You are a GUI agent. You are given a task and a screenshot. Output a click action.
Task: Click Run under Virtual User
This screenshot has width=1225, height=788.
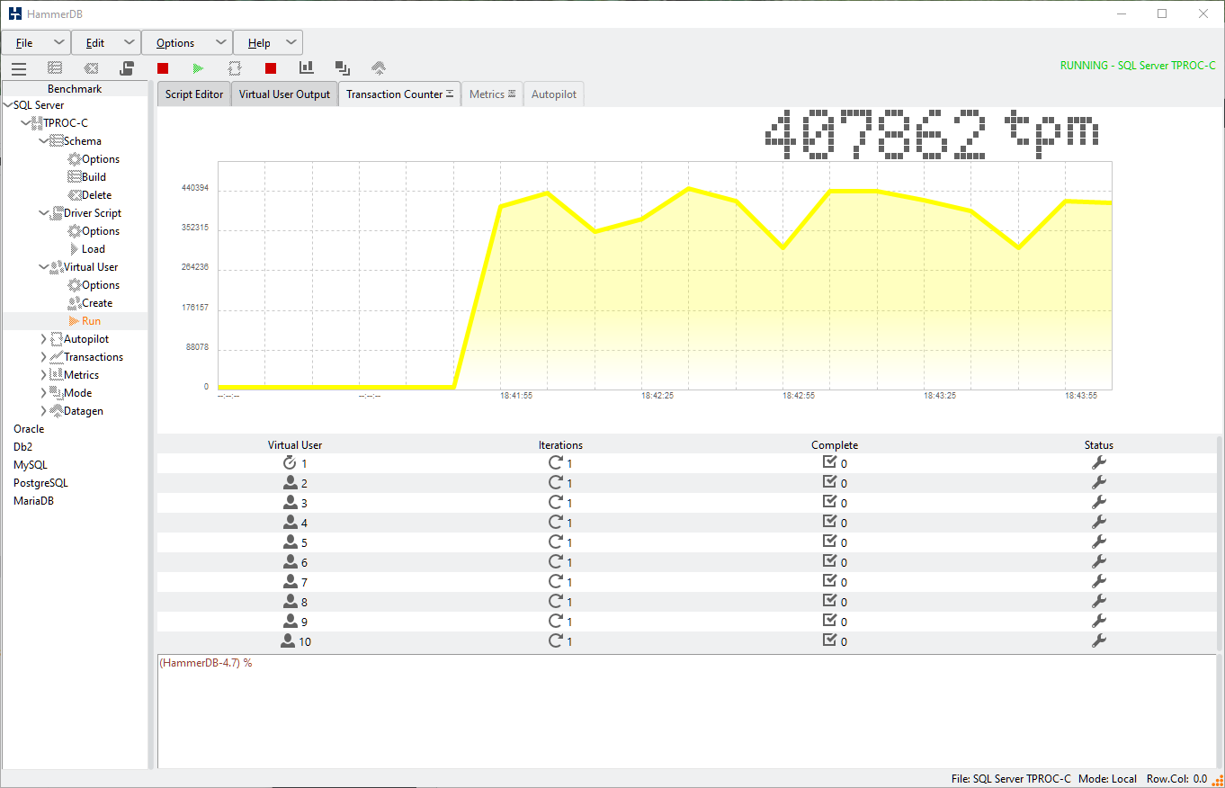click(91, 321)
